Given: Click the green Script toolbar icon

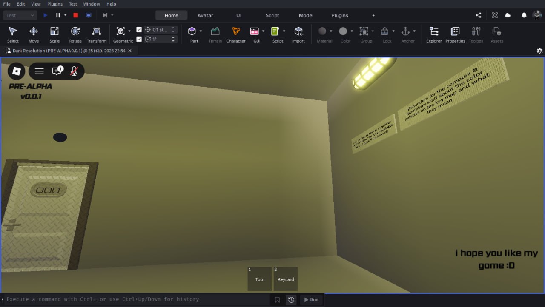Looking at the screenshot, I should pyautogui.click(x=275, y=31).
